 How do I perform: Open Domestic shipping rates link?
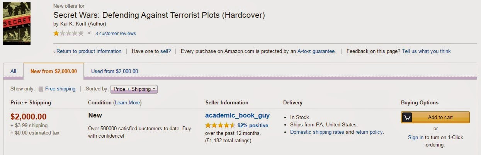317,132
